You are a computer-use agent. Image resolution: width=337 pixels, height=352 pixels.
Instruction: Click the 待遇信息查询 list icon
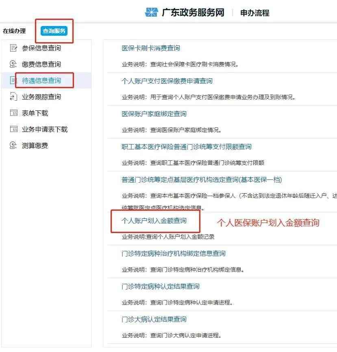pos(13,80)
